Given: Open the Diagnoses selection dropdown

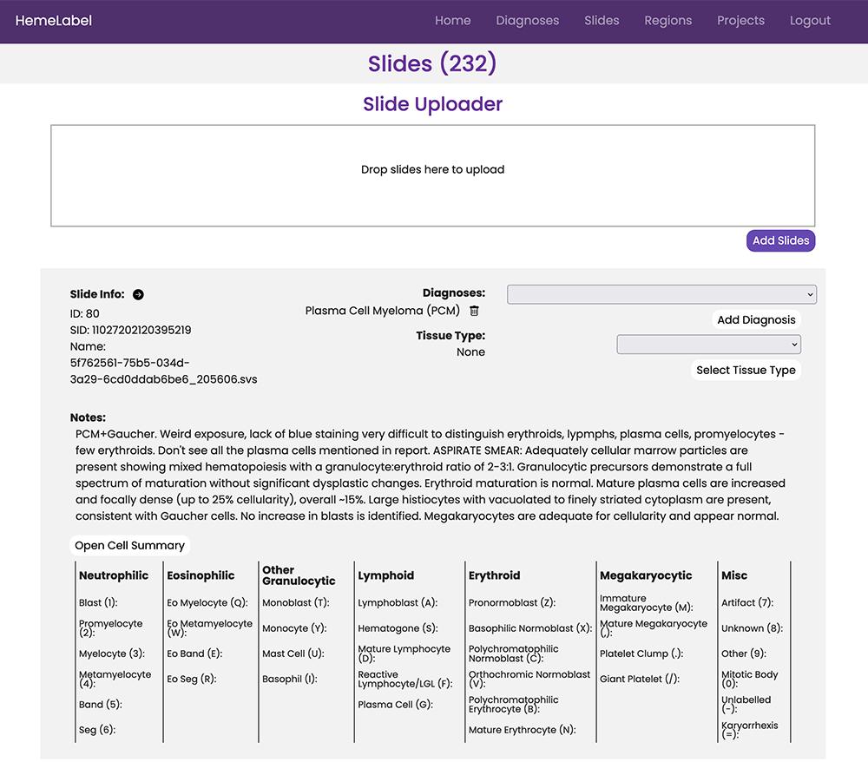Looking at the screenshot, I should 661,293.
